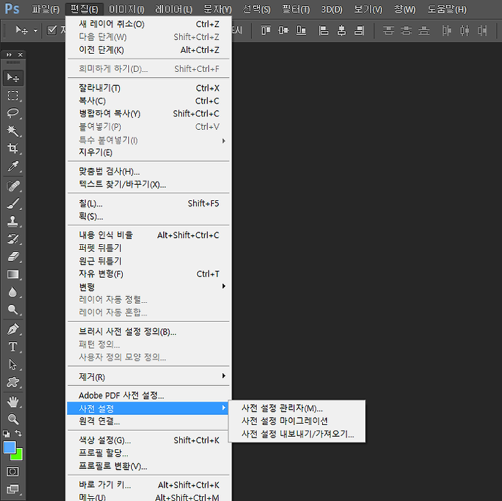Screen dimensions: 502x501
Task: Choose 자유 변형(F) from menu
Action: pos(149,274)
